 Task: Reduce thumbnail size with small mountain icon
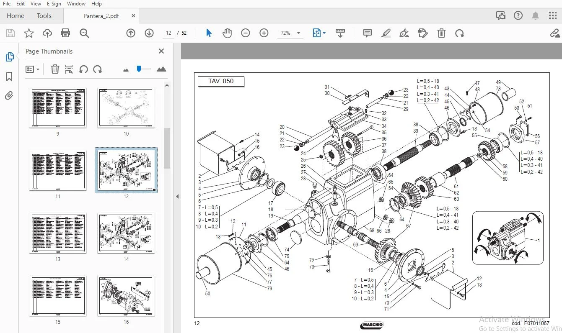126,70
